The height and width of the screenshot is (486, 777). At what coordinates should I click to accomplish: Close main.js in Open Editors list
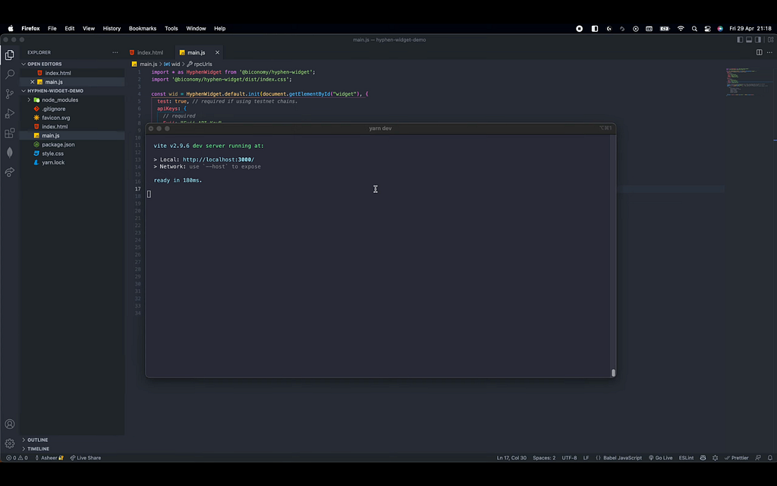click(x=32, y=82)
